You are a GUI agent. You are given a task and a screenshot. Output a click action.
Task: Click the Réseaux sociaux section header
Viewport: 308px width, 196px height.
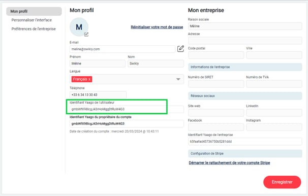[245, 96]
